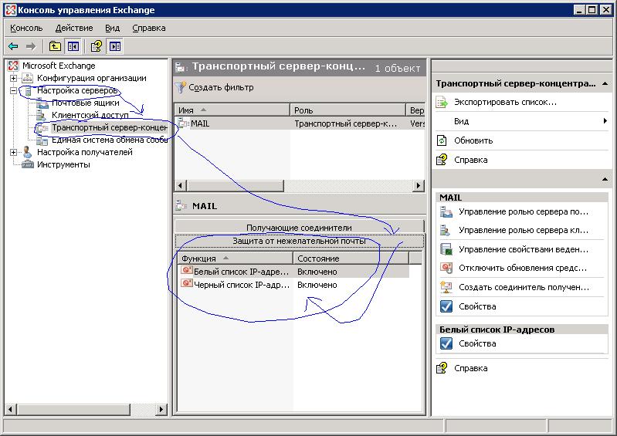
Task: Expand the Конфигурация организации tree node
Action: point(13,78)
